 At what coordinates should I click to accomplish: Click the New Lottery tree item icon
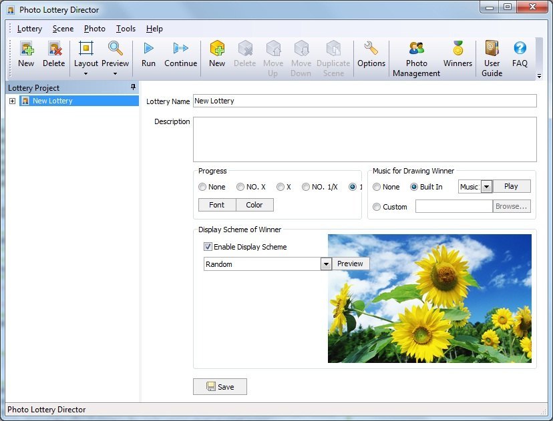25,101
